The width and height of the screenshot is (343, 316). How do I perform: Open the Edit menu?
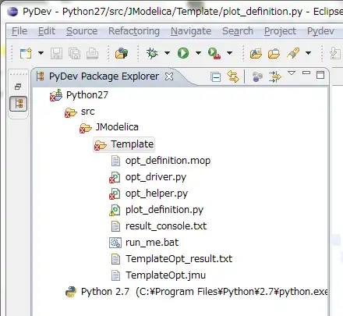pos(47,31)
